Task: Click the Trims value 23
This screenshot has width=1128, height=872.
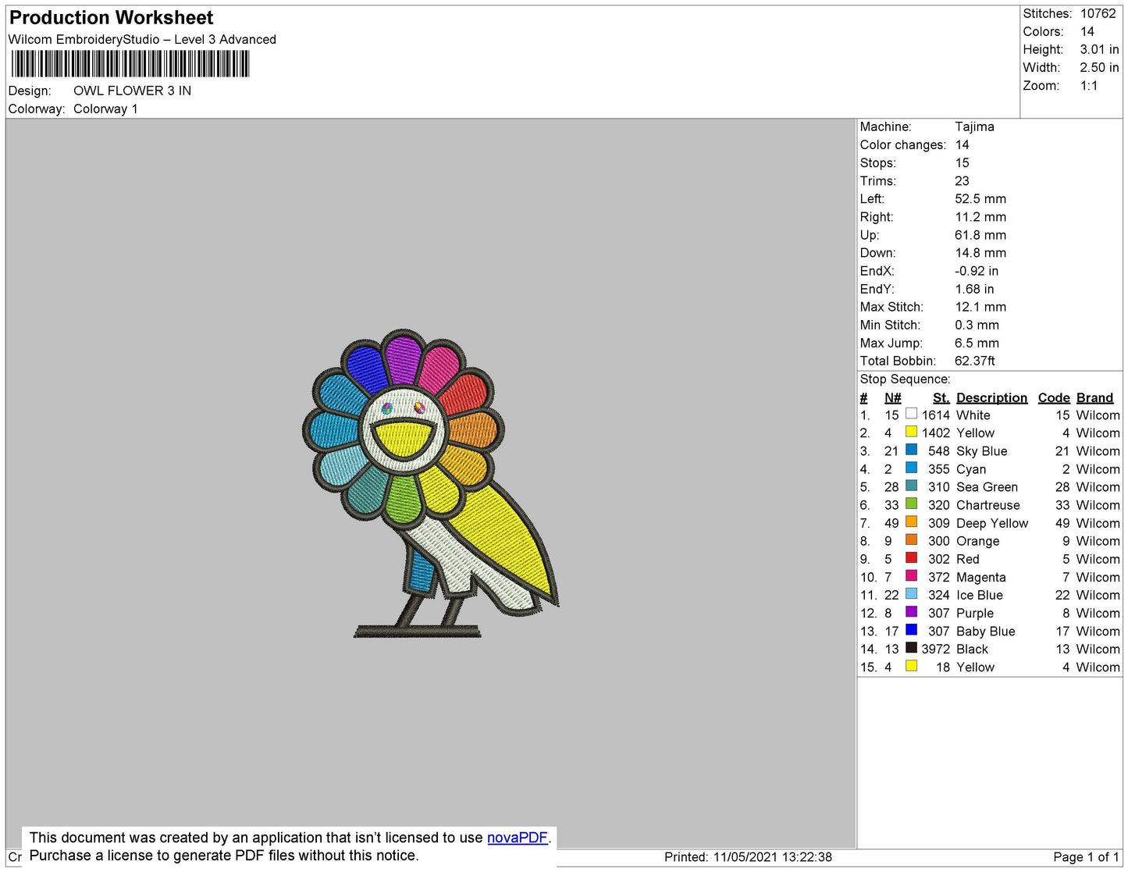Action: click(x=962, y=180)
